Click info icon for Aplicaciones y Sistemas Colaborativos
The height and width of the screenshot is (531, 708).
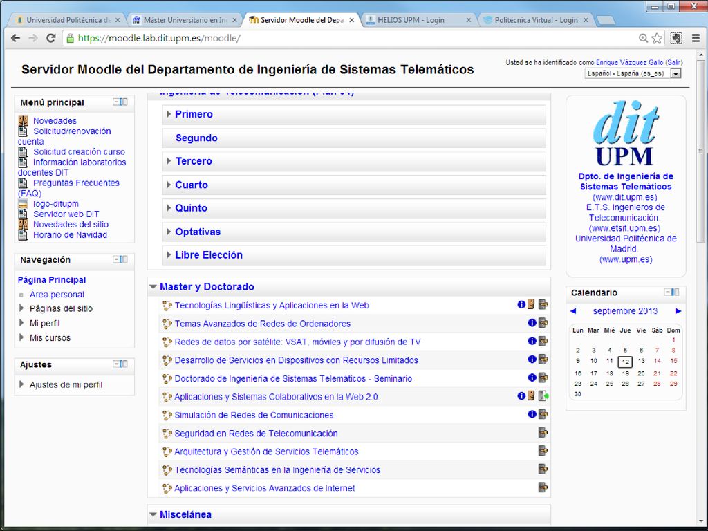pyautogui.click(x=521, y=396)
